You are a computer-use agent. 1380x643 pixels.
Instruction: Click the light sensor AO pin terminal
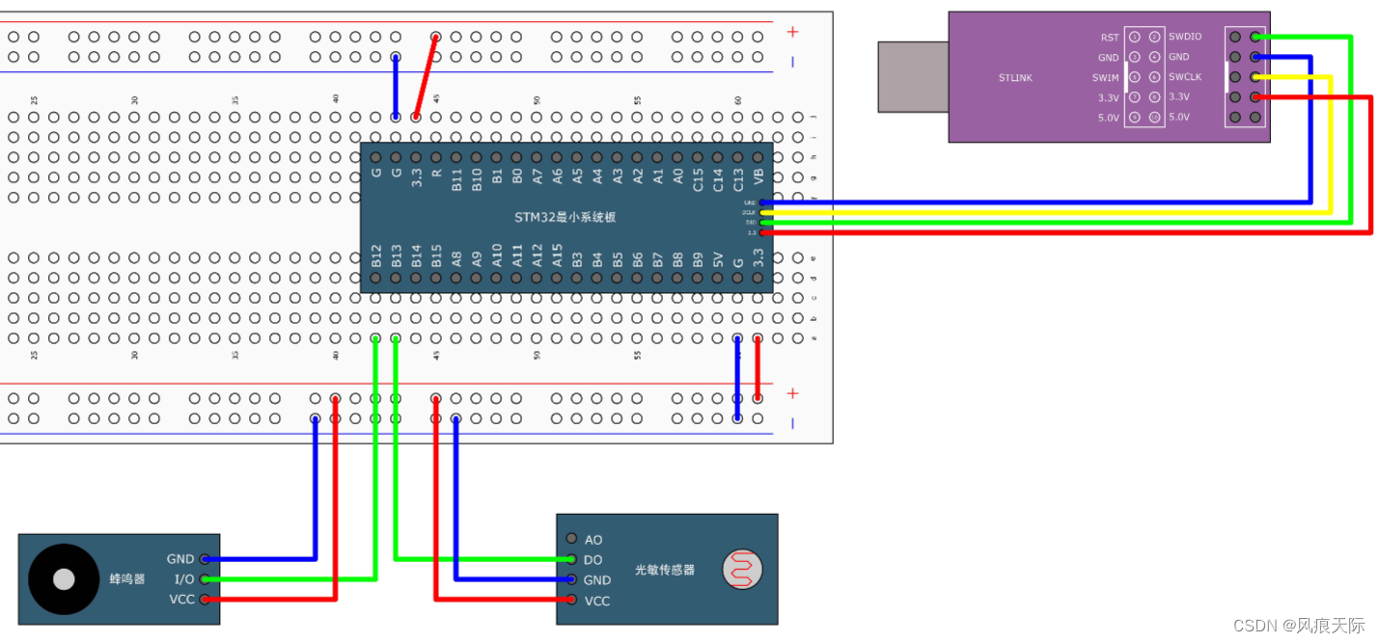tap(571, 539)
